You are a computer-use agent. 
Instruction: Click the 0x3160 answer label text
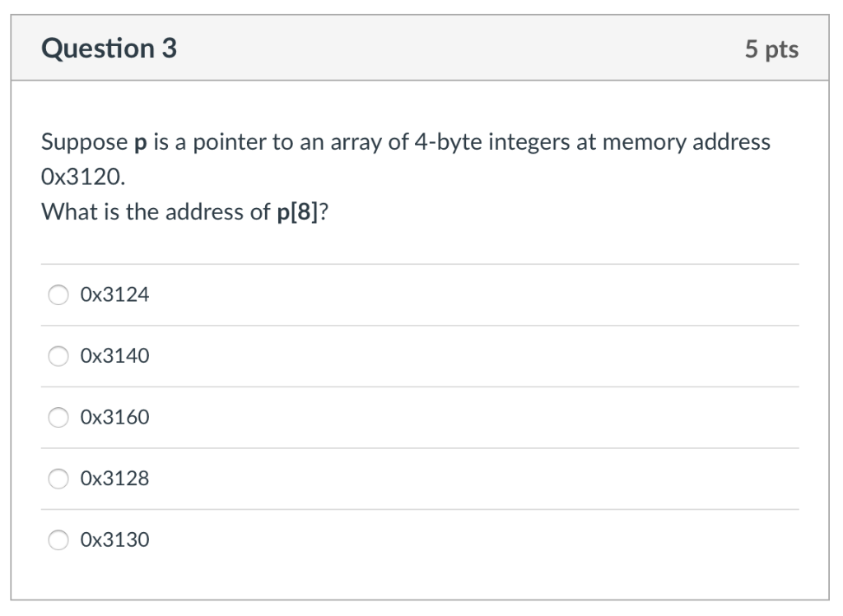click(x=114, y=417)
